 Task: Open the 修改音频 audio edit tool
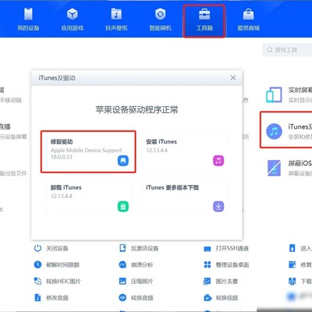[x=51, y=297]
